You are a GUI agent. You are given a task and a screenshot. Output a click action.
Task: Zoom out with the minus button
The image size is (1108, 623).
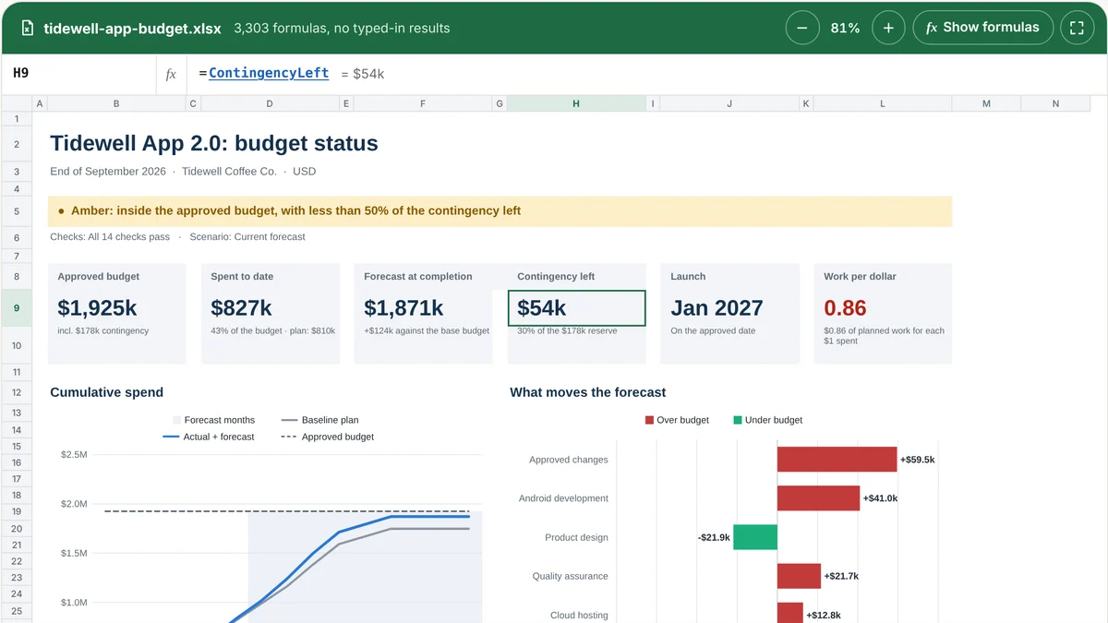tap(802, 28)
